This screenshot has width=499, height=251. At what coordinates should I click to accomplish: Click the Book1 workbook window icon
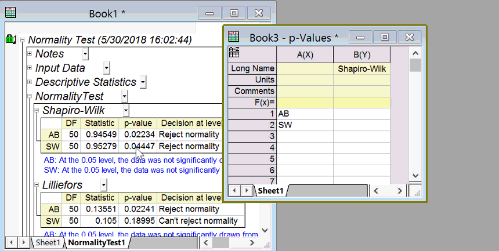(10, 12)
